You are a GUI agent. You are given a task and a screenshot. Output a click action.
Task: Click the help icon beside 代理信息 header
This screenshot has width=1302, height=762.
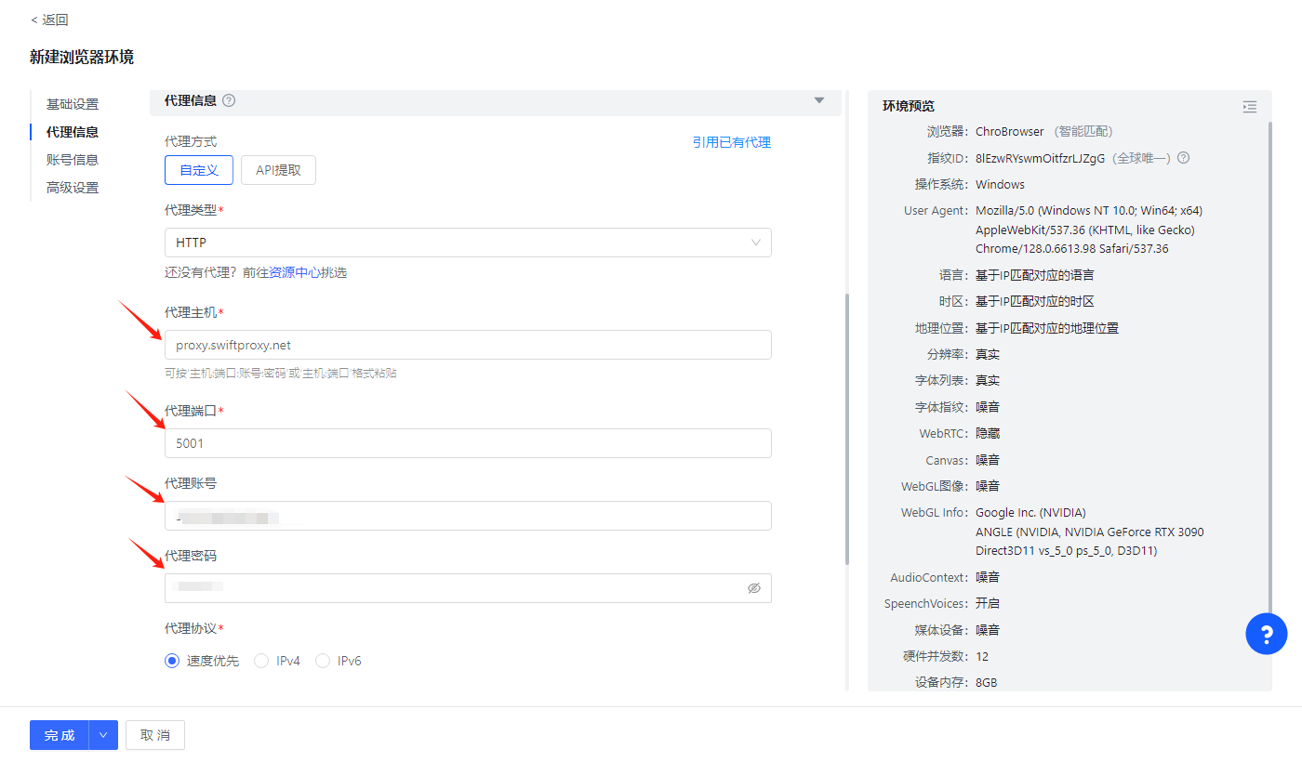(x=229, y=100)
